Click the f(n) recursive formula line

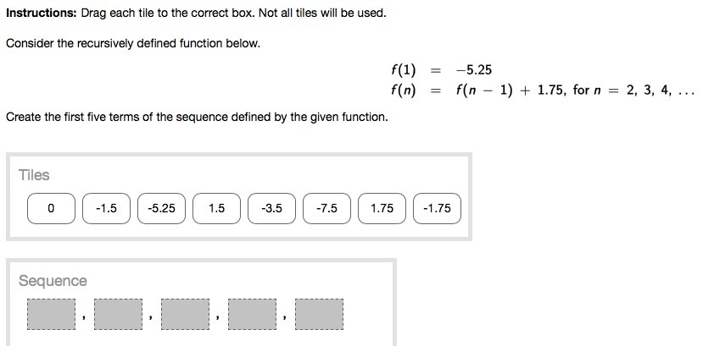[x=543, y=91]
